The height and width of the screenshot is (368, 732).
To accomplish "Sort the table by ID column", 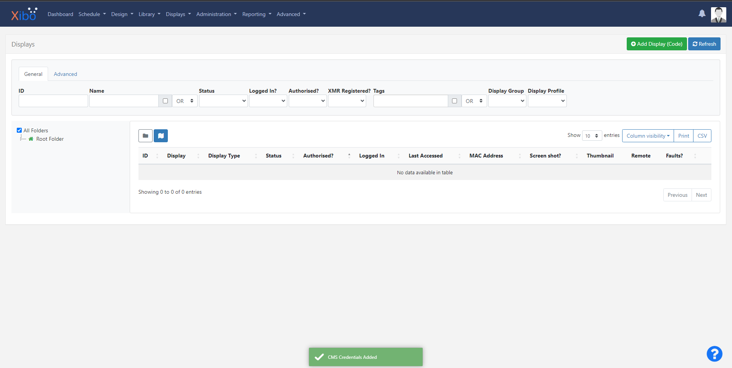I will tap(145, 156).
